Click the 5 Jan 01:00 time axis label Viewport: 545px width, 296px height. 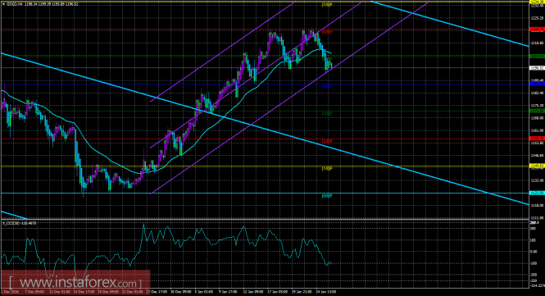point(203,292)
